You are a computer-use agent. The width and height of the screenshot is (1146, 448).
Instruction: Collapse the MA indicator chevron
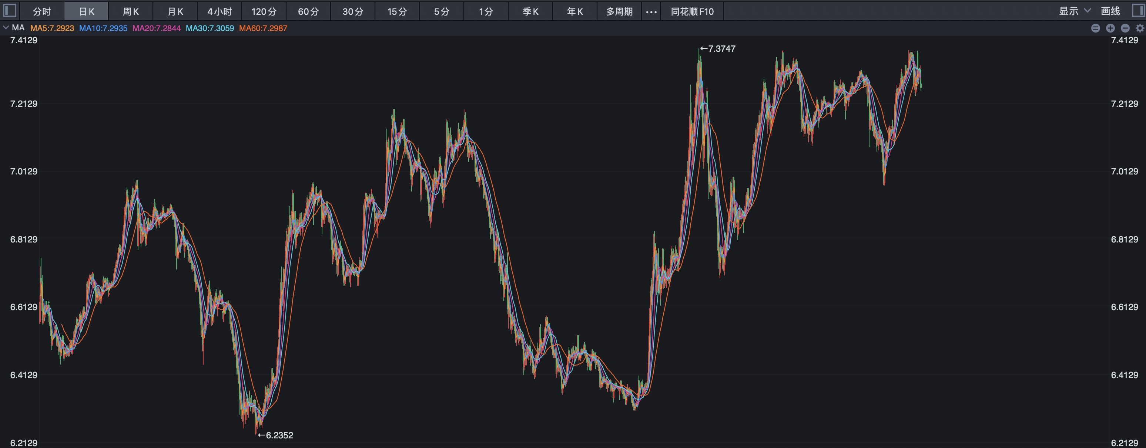pos(6,28)
